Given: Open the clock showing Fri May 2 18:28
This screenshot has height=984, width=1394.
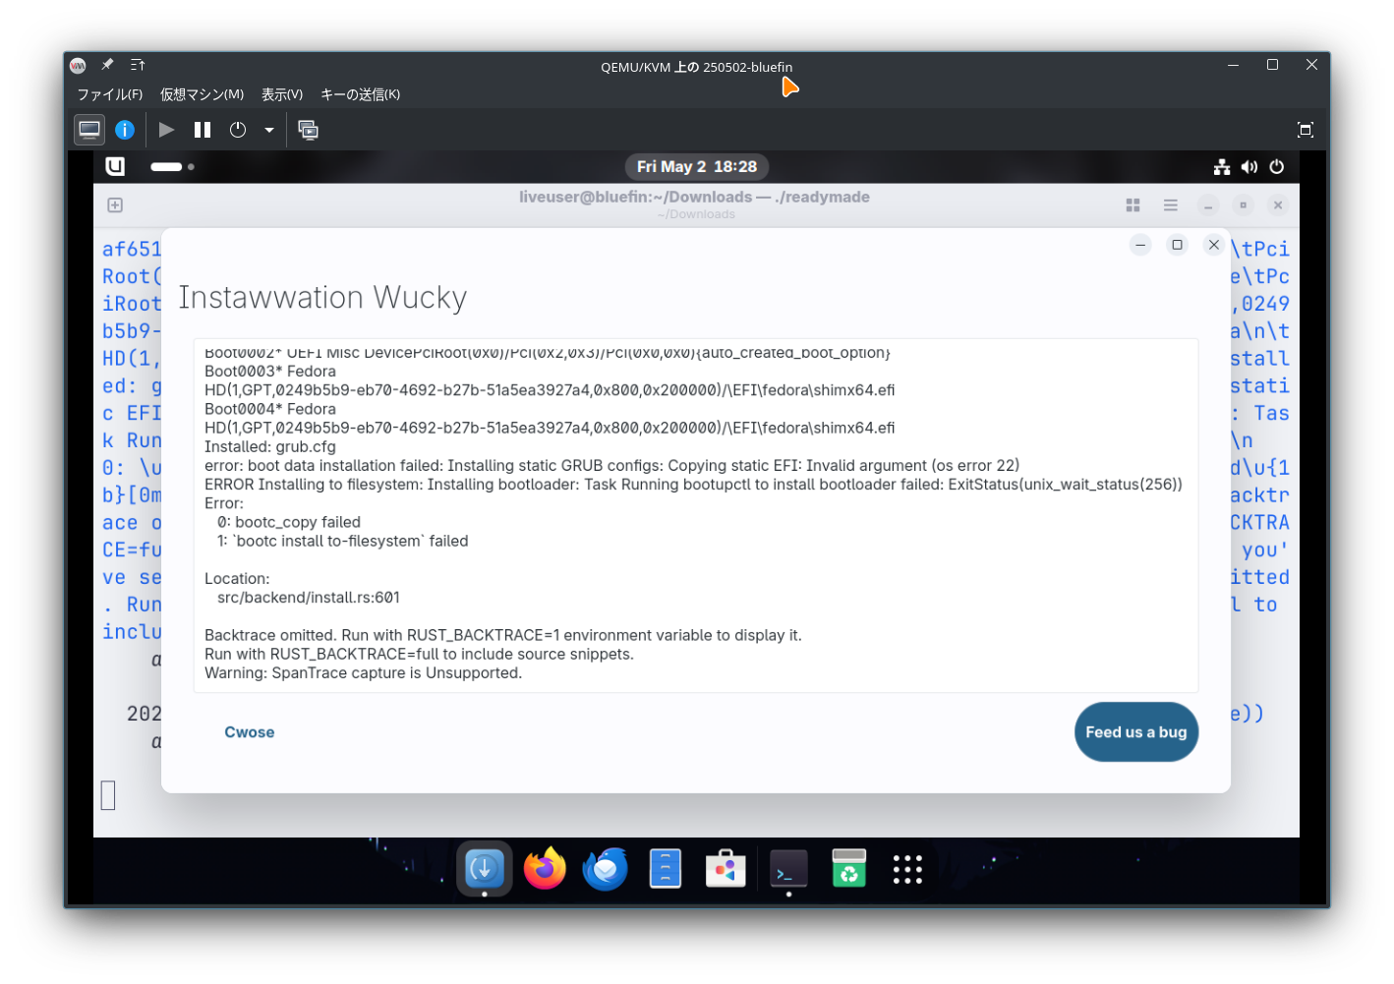Looking at the screenshot, I should point(697,167).
